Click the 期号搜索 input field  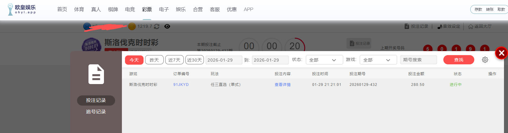(418, 60)
